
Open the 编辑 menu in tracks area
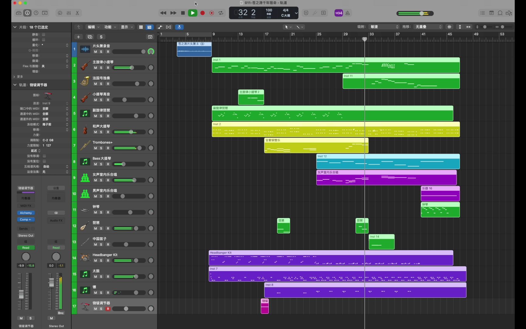93,27
